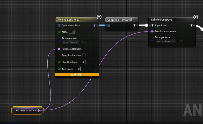This screenshot has height=124, width=203.
Task: Open the Select Class dropdown
Action: pos(71,42)
